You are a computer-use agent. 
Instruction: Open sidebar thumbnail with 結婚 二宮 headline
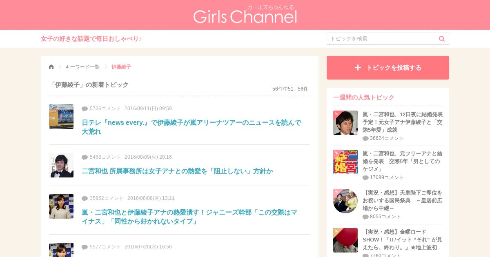pyautogui.click(x=345, y=162)
